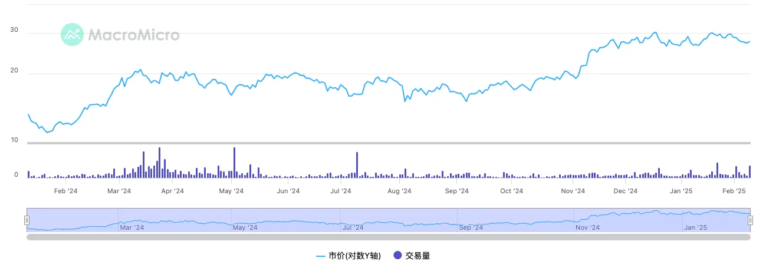Screen dimensions: 766x271
Task: Click the purple circle legend marker
Action: [x=397, y=256]
